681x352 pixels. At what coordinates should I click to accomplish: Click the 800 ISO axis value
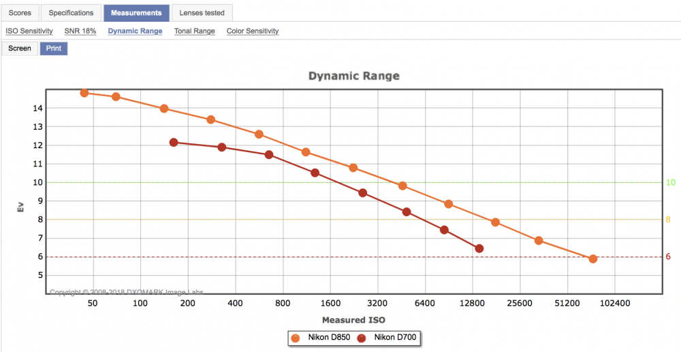tap(283, 304)
